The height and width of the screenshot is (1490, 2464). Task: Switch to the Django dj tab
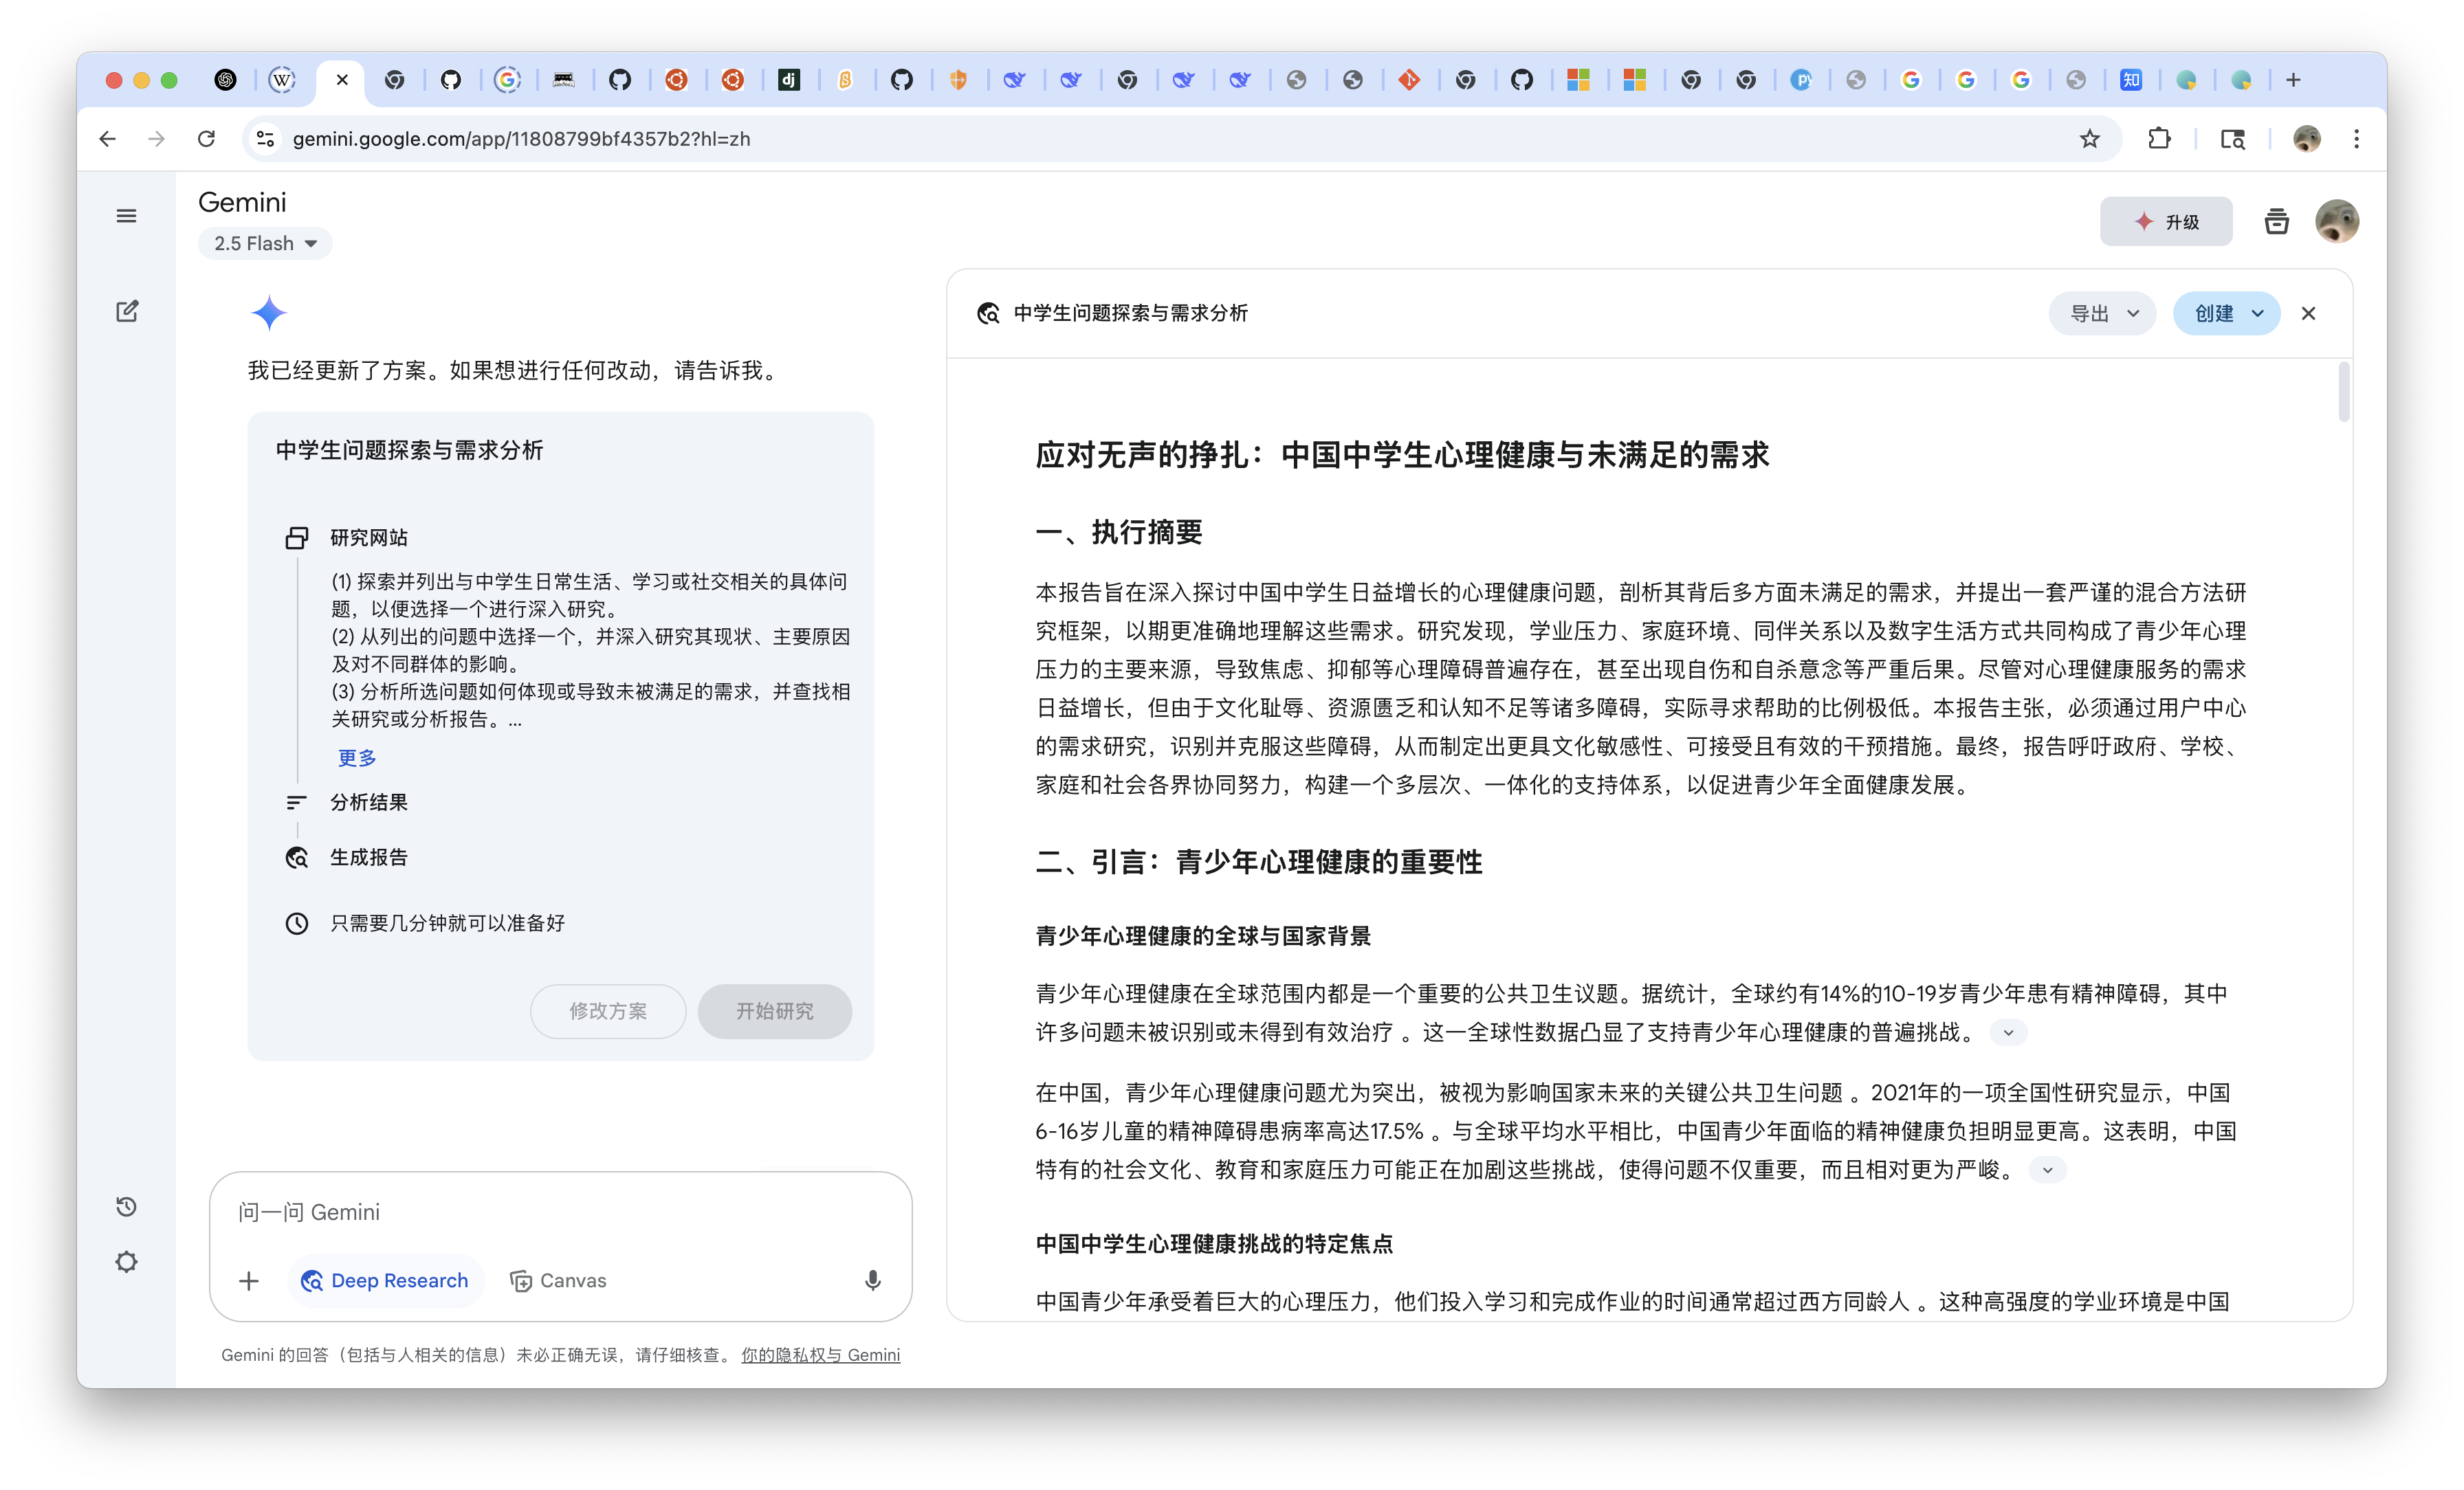click(x=789, y=80)
